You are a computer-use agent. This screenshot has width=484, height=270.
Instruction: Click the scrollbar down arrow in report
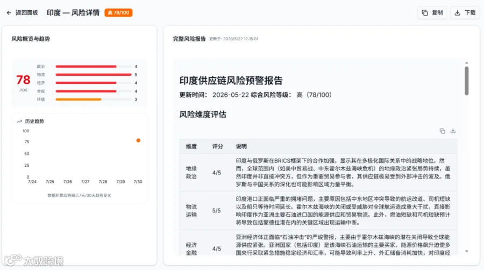(x=466, y=252)
